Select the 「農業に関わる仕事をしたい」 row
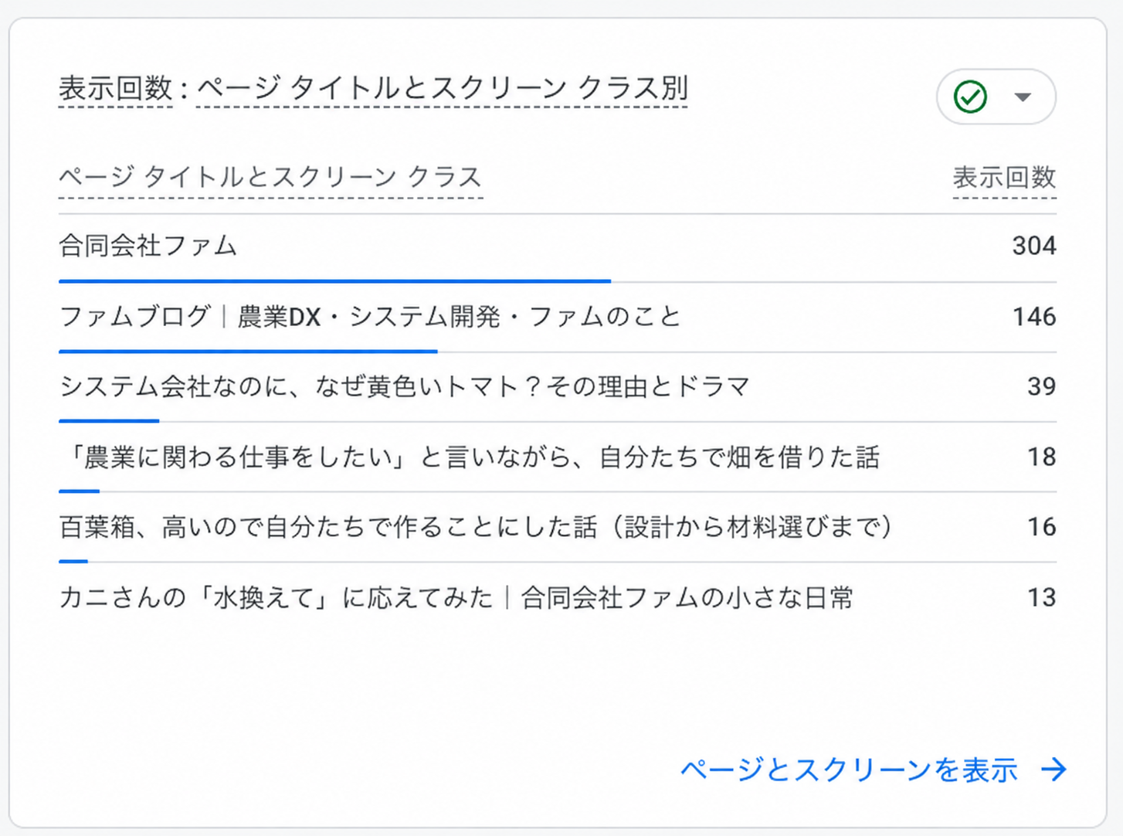This screenshot has height=836, width=1123. (557, 457)
